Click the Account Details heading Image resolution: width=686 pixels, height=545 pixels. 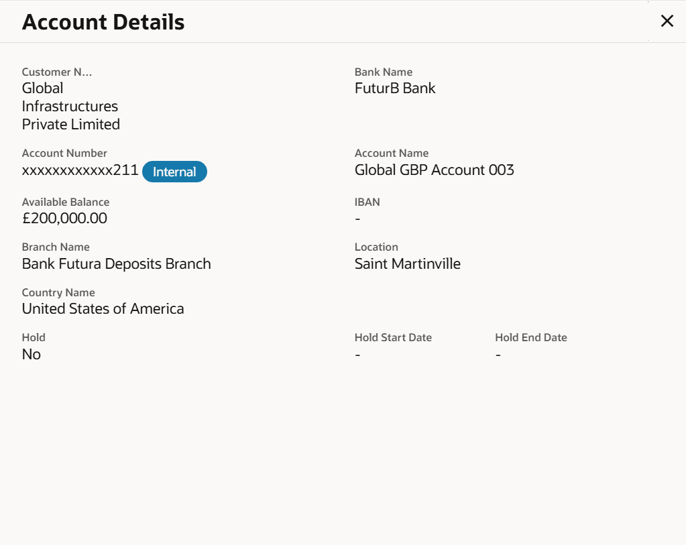(x=103, y=22)
